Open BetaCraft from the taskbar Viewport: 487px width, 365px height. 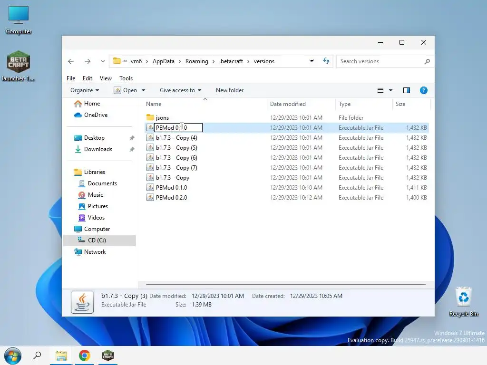click(x=108, y=355)
